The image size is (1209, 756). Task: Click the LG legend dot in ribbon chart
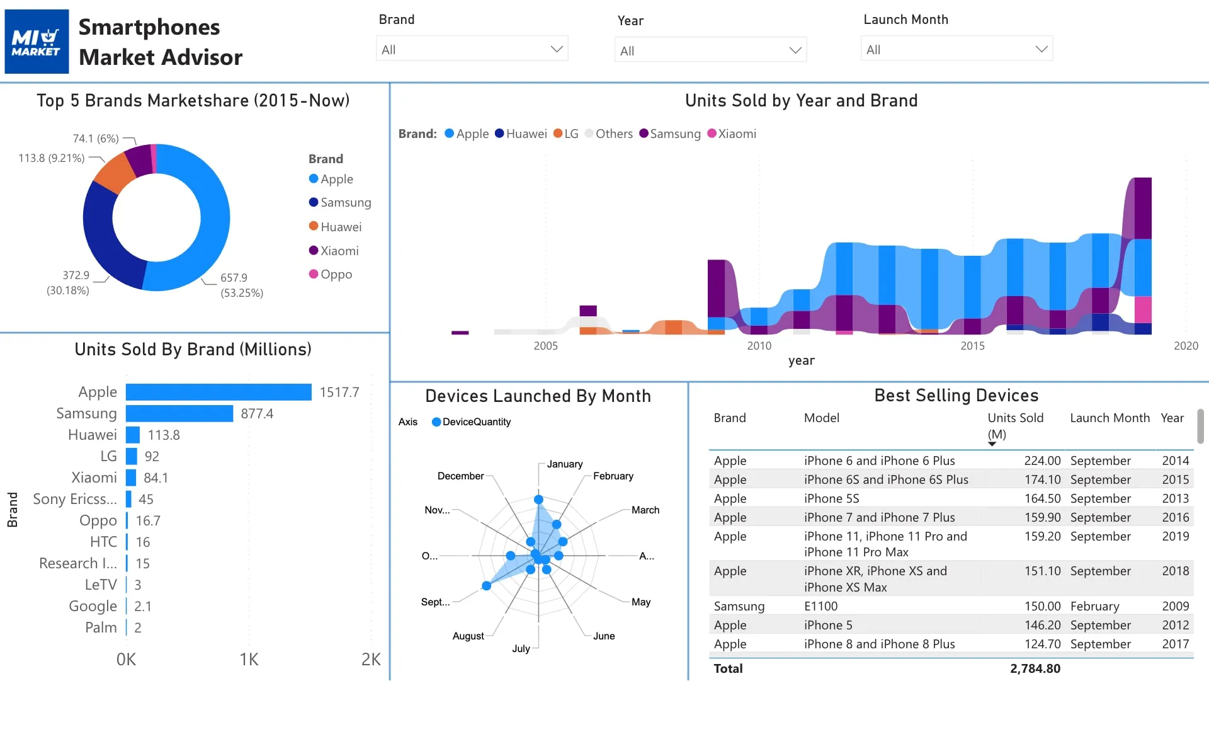pos(557,134)
